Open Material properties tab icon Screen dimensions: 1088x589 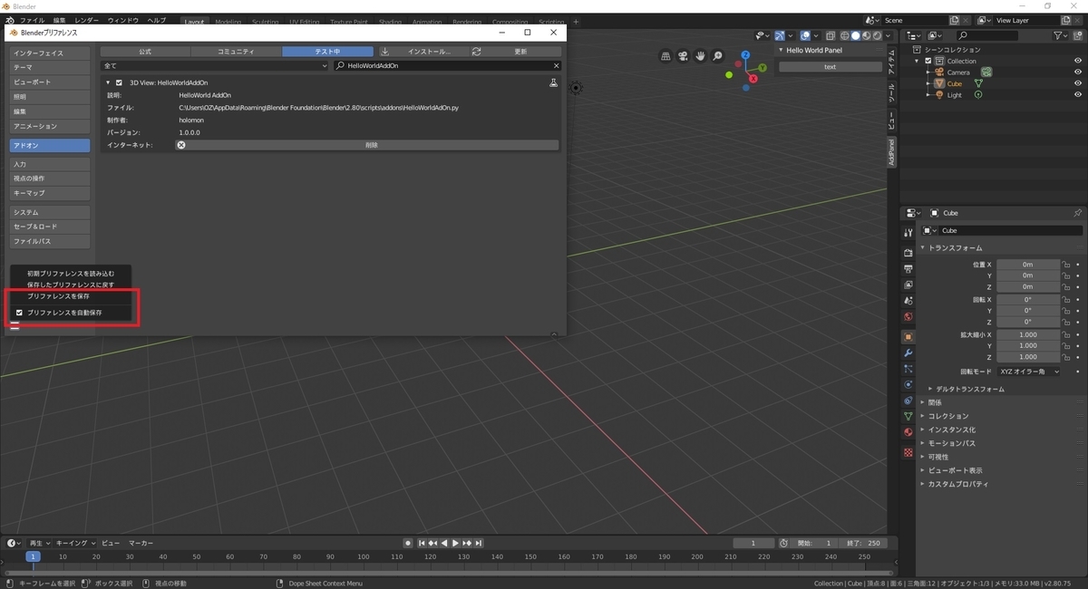[908, 432]
